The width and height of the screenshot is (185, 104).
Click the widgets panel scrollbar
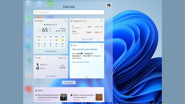click(106, 25)
